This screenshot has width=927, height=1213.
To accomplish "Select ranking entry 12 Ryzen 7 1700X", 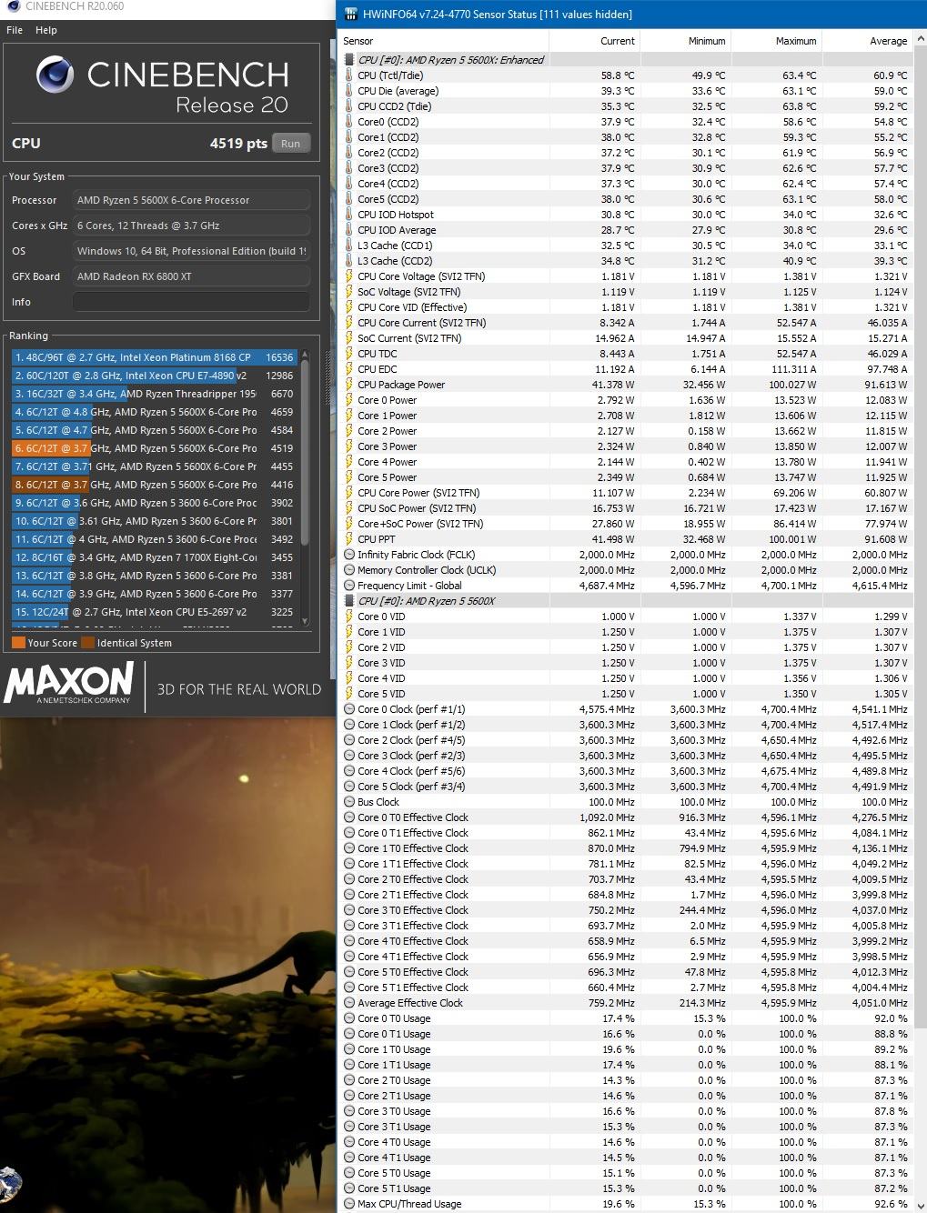I will (x=154, y=557).
